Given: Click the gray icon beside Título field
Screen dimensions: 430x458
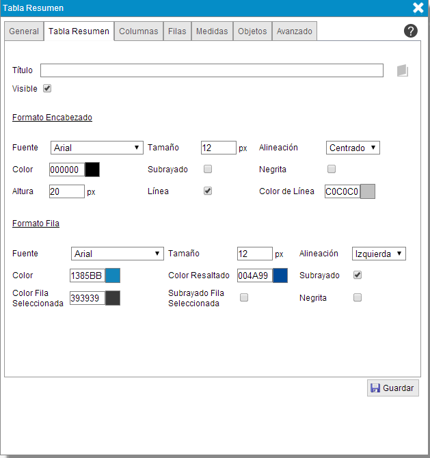Looking at the screenshot, I should (403, 70).
